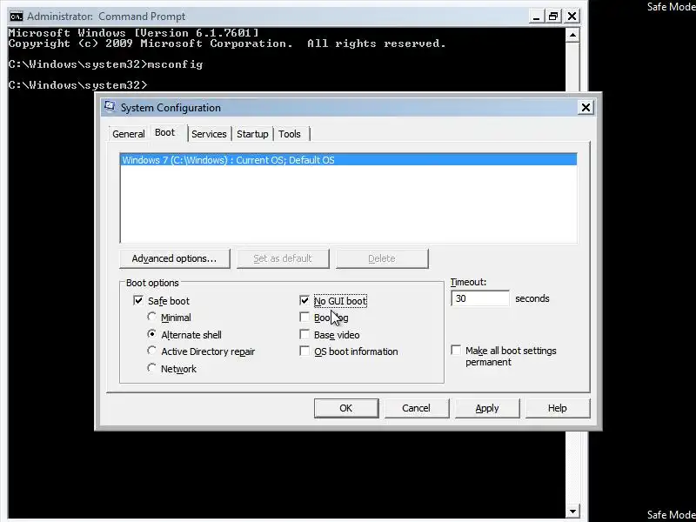Click the System Configuration title icon
This screenshot has width=696, height=522.
[110, 106]
